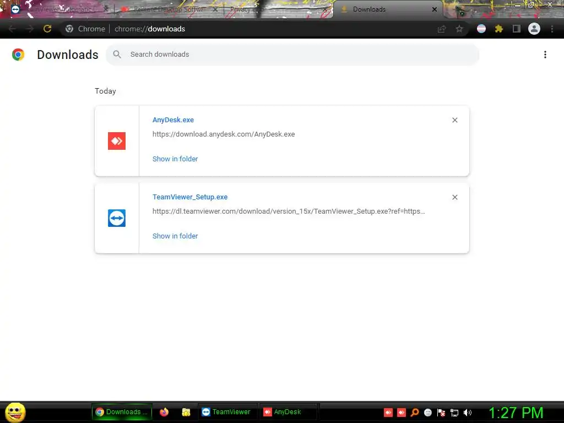Screen dimensions: 564x423
Task: Click the striped extension icon in toolbar
Action: click(x=481, y=29)
